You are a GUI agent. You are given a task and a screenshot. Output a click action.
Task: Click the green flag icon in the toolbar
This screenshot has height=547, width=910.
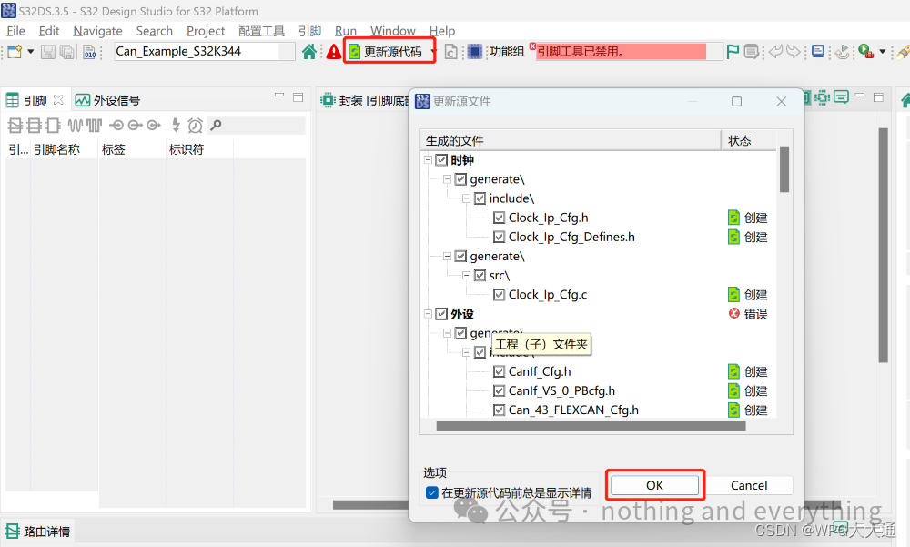733,52
